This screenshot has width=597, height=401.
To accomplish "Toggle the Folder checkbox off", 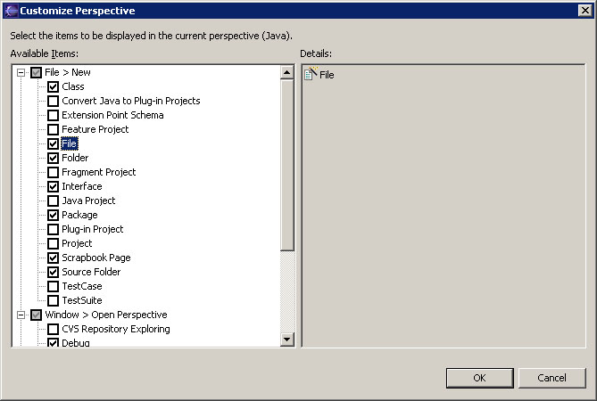I will tap(53, 158).
